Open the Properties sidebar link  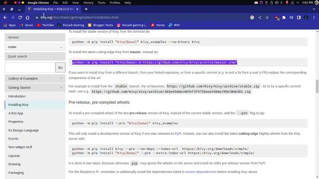coord(15,122)
